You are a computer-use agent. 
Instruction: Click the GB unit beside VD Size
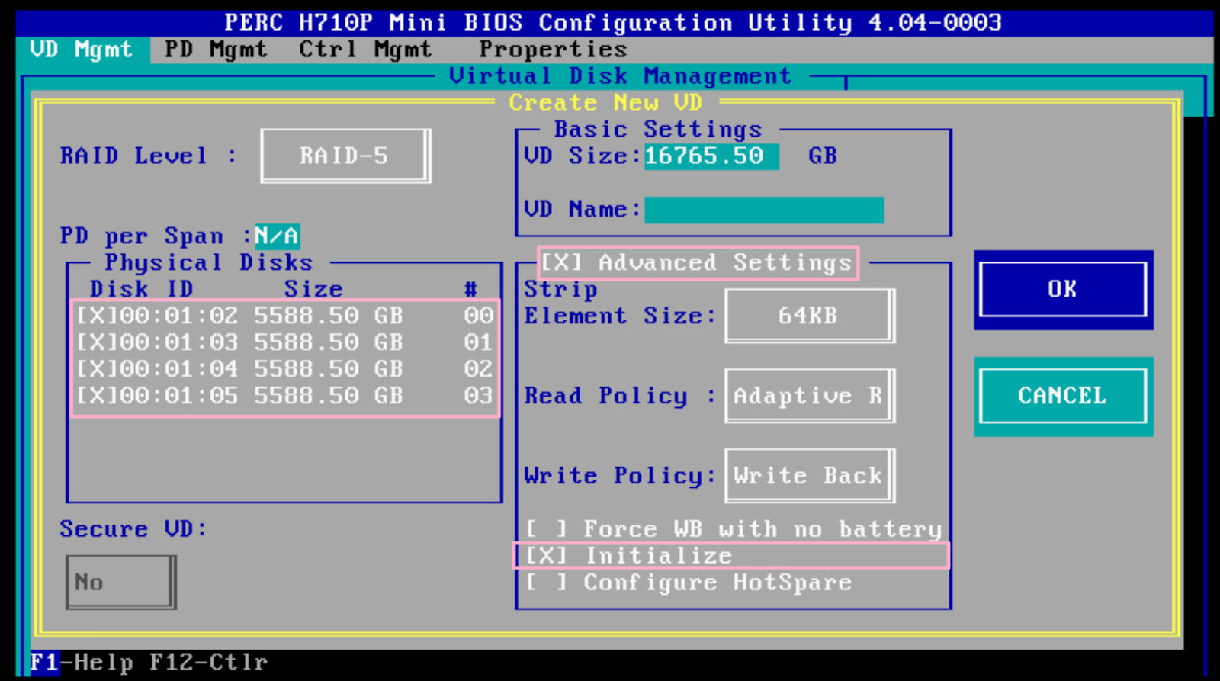point(823,156)
